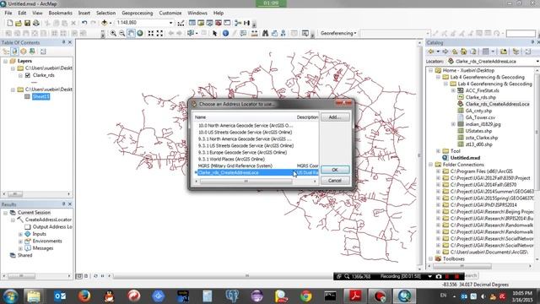
Task: Switch TOC to List By Source
Action: coord(15,52)
